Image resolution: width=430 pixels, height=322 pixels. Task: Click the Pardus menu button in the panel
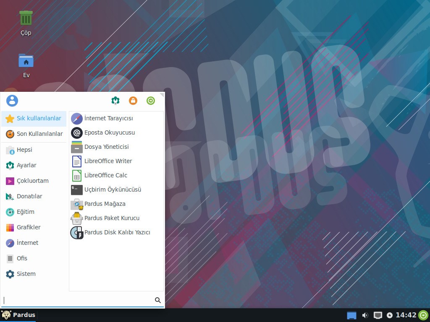tap(18, 315)
